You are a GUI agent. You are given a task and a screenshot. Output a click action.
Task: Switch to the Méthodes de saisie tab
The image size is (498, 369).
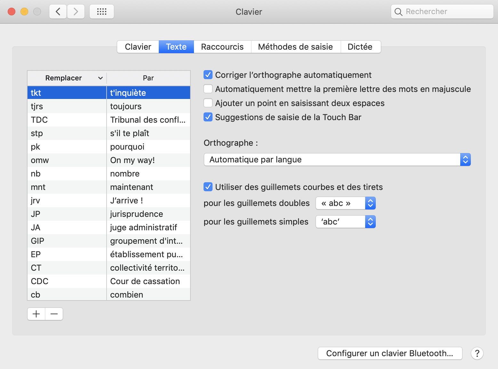point(295,47)
